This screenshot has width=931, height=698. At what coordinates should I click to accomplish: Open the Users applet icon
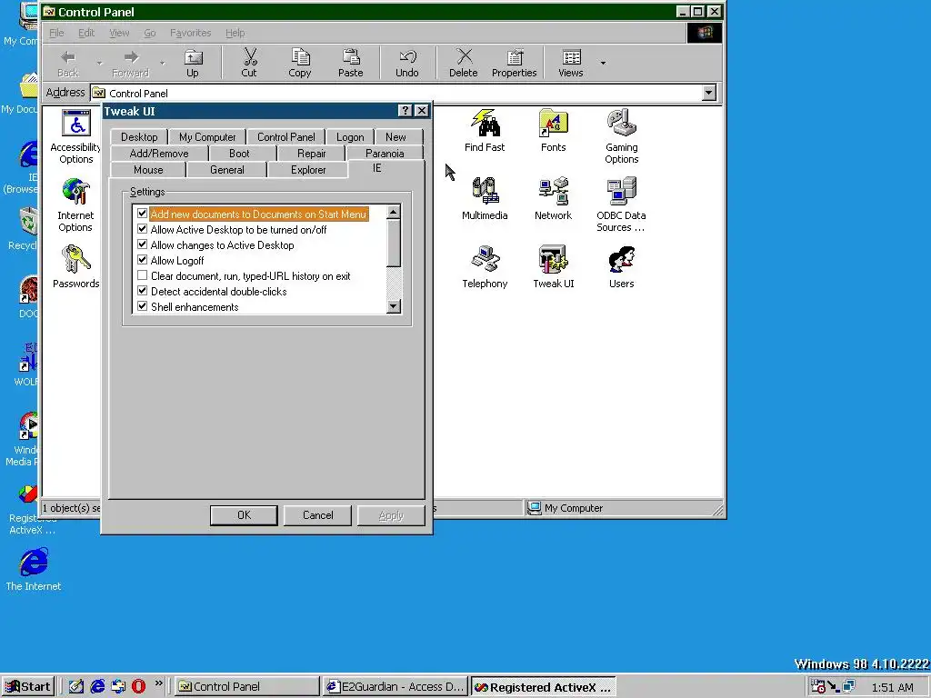point(621,266)
